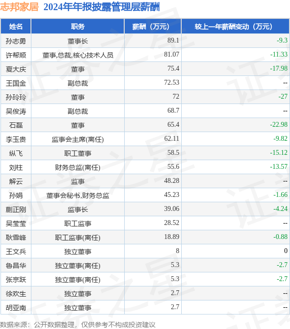The height and width of the screenshot is (329, 290).
Task: Click salary value 75.4
Action: 174,68
